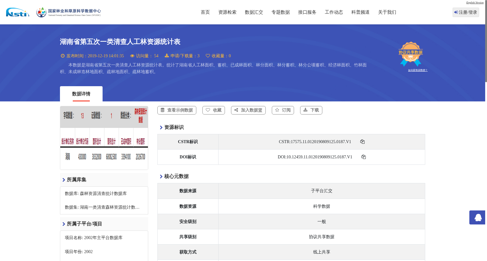Click the 发布时间 clock icon
The height and width of the screenshot is (261, 487).
(63, 56)
